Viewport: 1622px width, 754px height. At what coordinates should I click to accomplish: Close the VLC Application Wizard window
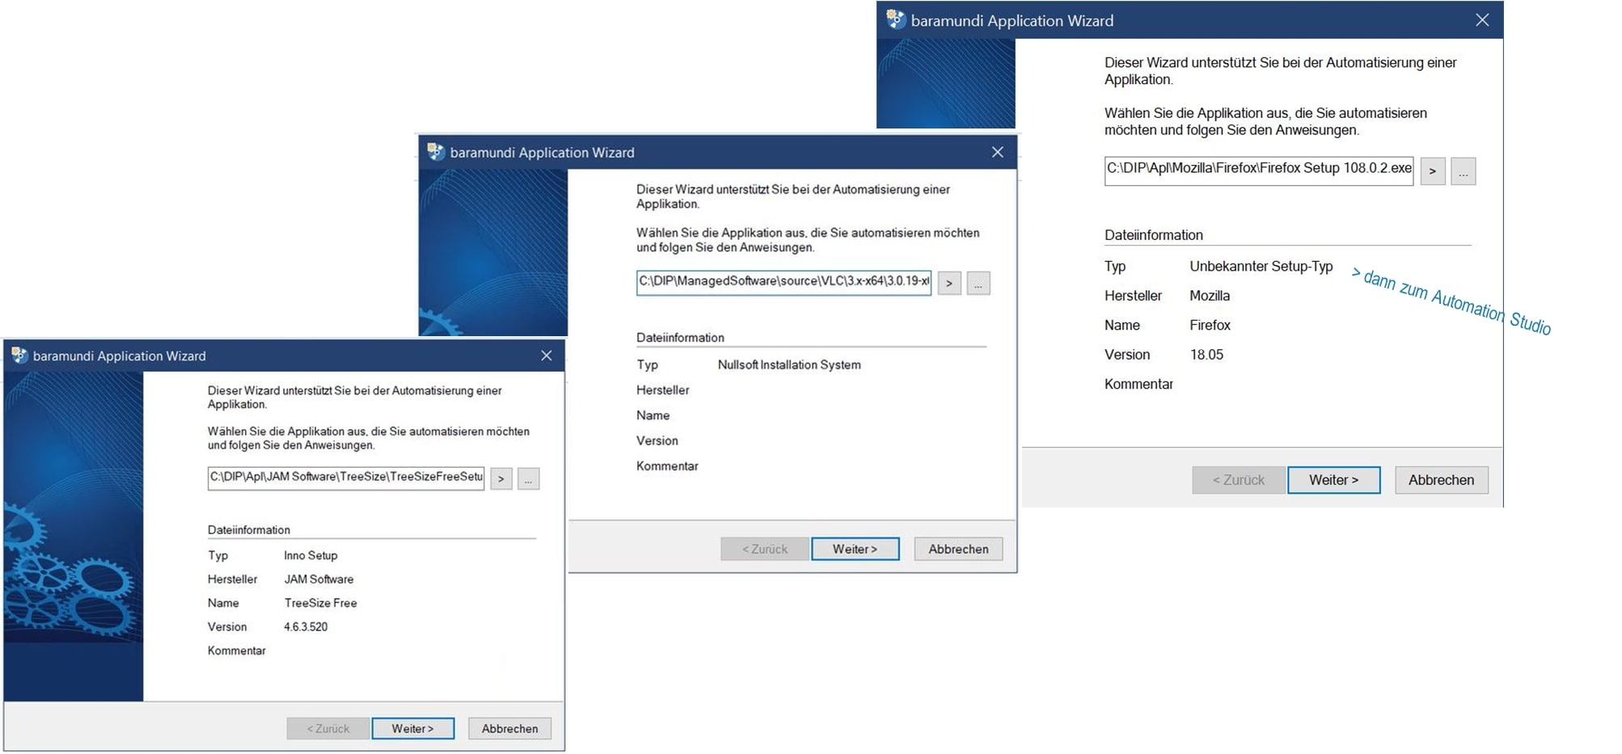(x=998, y=152)
